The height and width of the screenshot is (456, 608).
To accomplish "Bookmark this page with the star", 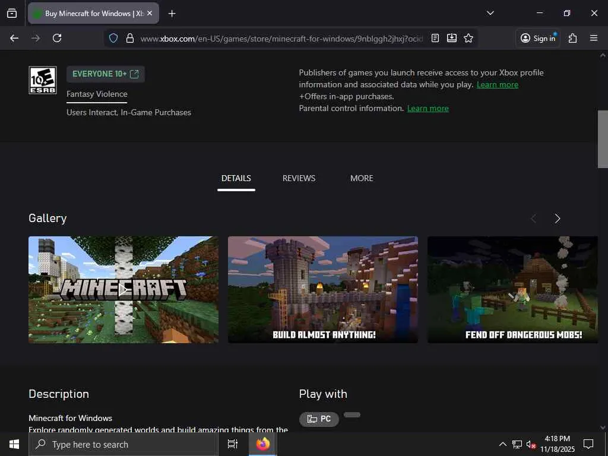I will pyautogui.click(x=468, y=38).
